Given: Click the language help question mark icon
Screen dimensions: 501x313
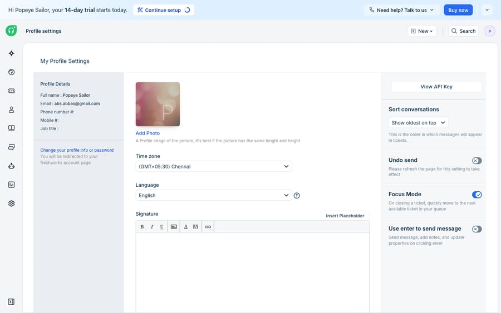Looking at the screenshot, I should pos(297,196).
